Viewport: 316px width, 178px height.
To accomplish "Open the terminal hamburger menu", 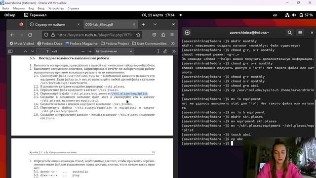I will click(300, 33).
